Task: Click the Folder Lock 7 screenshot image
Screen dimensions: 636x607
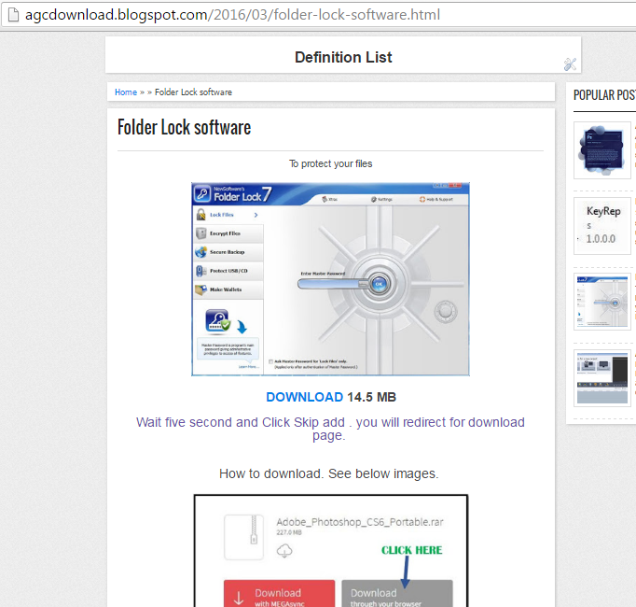Action: 330,279
